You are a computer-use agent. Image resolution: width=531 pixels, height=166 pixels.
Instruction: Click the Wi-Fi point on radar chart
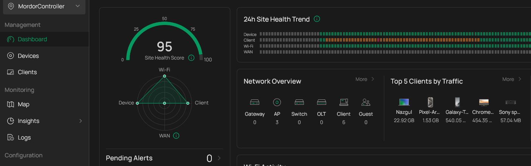[164, 76]
